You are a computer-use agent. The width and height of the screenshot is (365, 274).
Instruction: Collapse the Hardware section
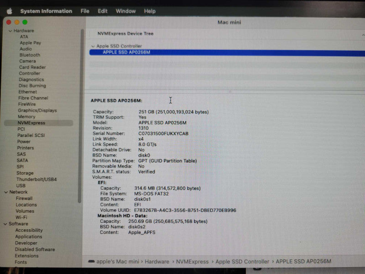(x=10, y=31)
